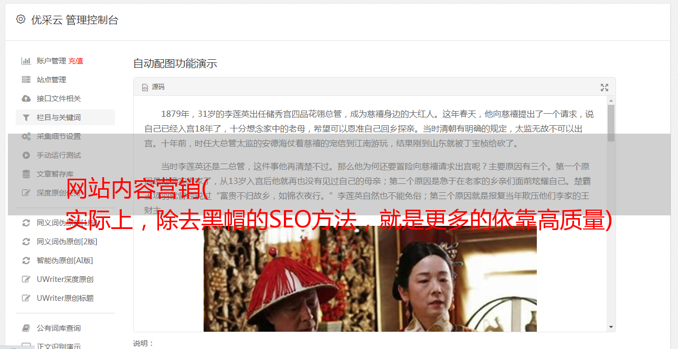
Task: Click the cloud upload icon for 接口文件相关
Action: [x=26, y=99]
